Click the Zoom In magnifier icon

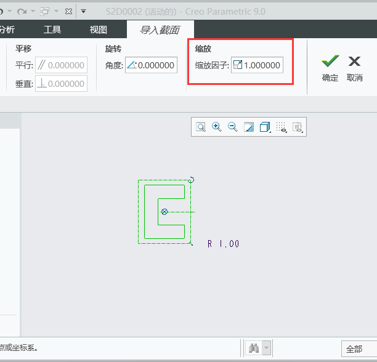pyautogui.click(x=217, y=127)
